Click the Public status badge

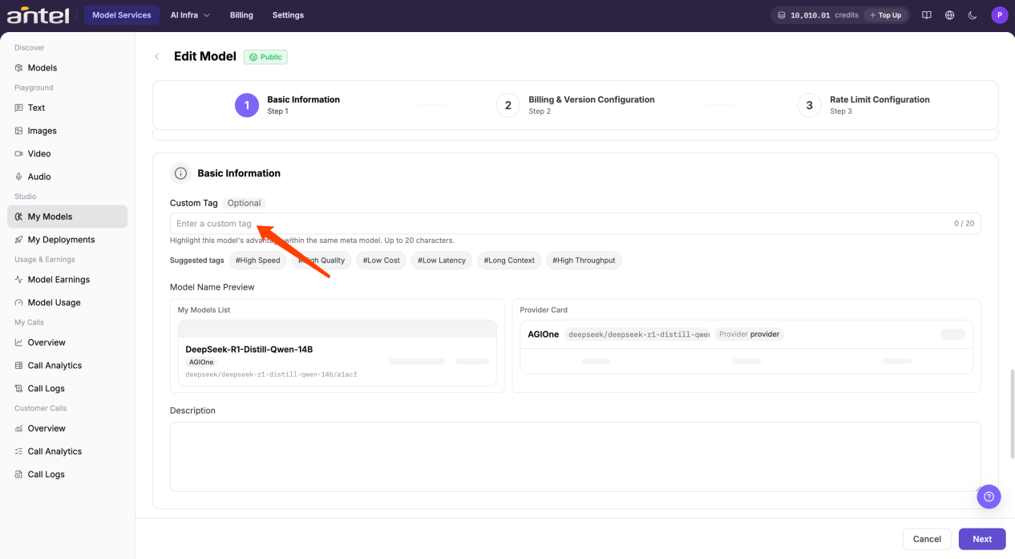(x=265, y=57)
